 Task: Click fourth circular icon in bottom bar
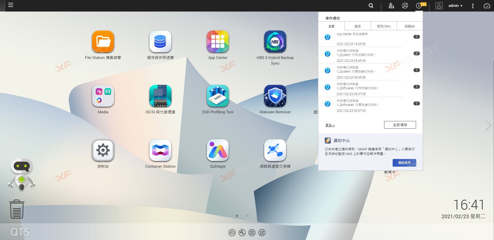(262, 233)
